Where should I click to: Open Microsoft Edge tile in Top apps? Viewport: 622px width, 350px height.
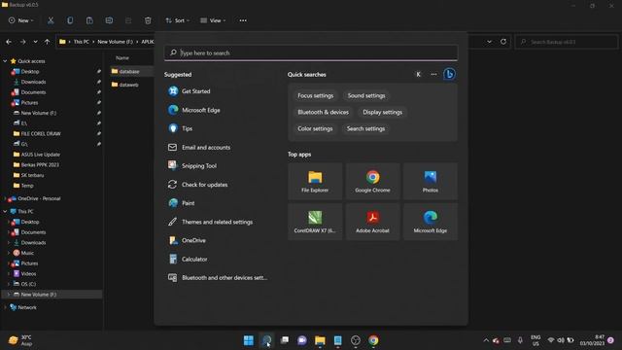tap(431, 222)
